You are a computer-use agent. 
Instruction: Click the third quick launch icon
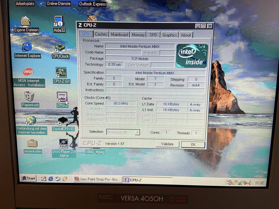point(58,179)
